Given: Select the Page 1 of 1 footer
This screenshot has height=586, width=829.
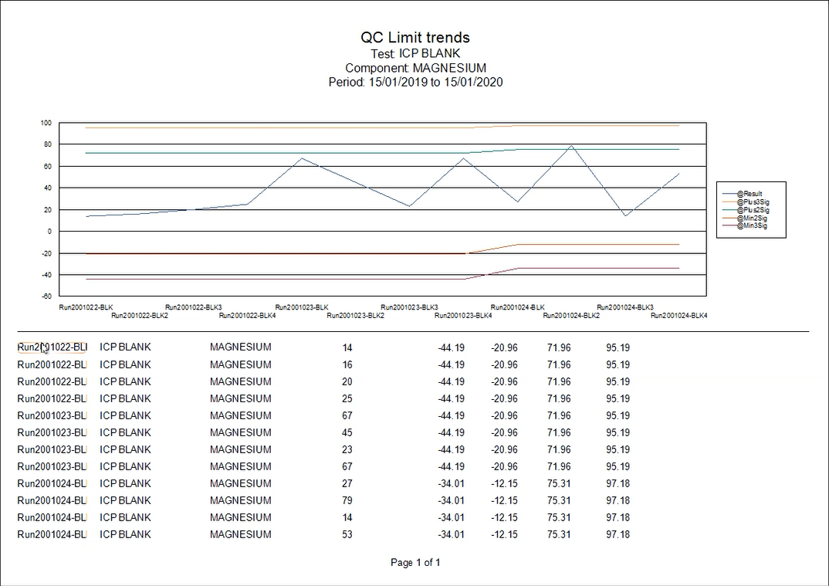Looking at the screenshot, I should tap(414, 562).
